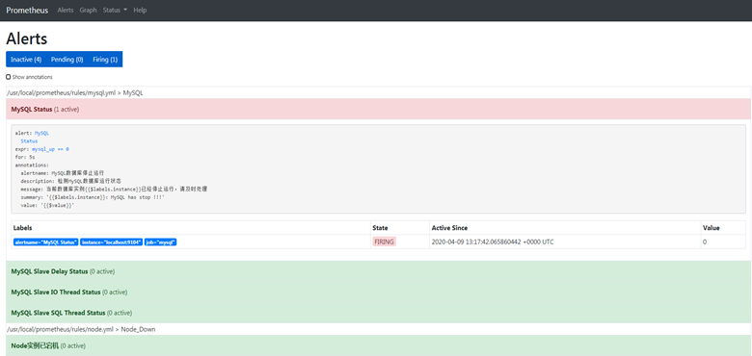The height and width of the screenshot is (356, 752).
Task: Toggle the Firing (1) filter button
Action: click(105, 60)
